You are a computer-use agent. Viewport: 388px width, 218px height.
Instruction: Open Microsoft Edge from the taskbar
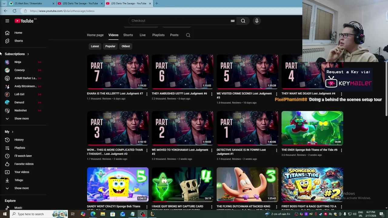93,214
